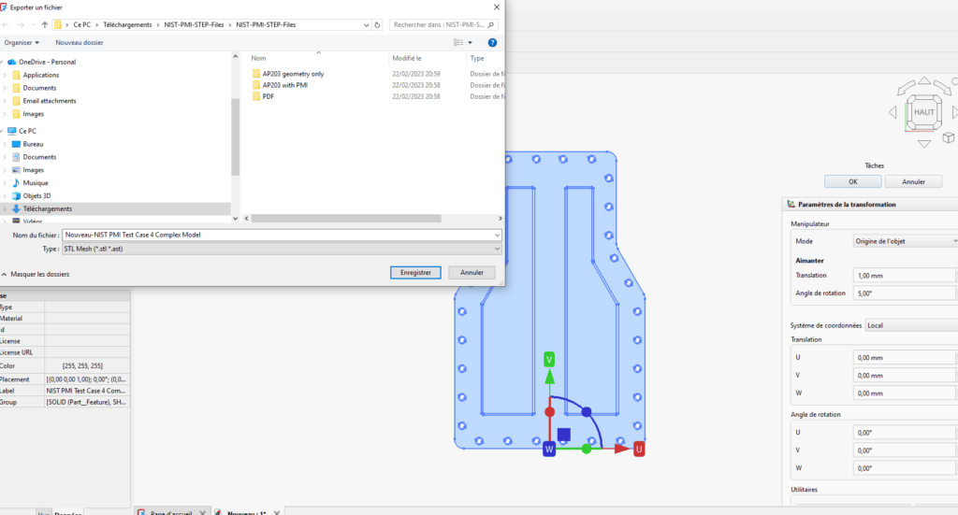Open the Mode dropdown Origine de l'objet
Image resolution: width=958 pixels, height=515 pixels.
tap(905, 242)
